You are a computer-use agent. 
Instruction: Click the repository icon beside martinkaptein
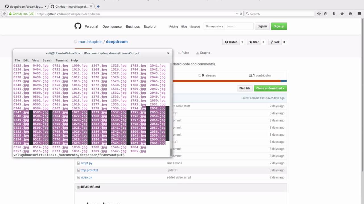[x=76, y=42]
